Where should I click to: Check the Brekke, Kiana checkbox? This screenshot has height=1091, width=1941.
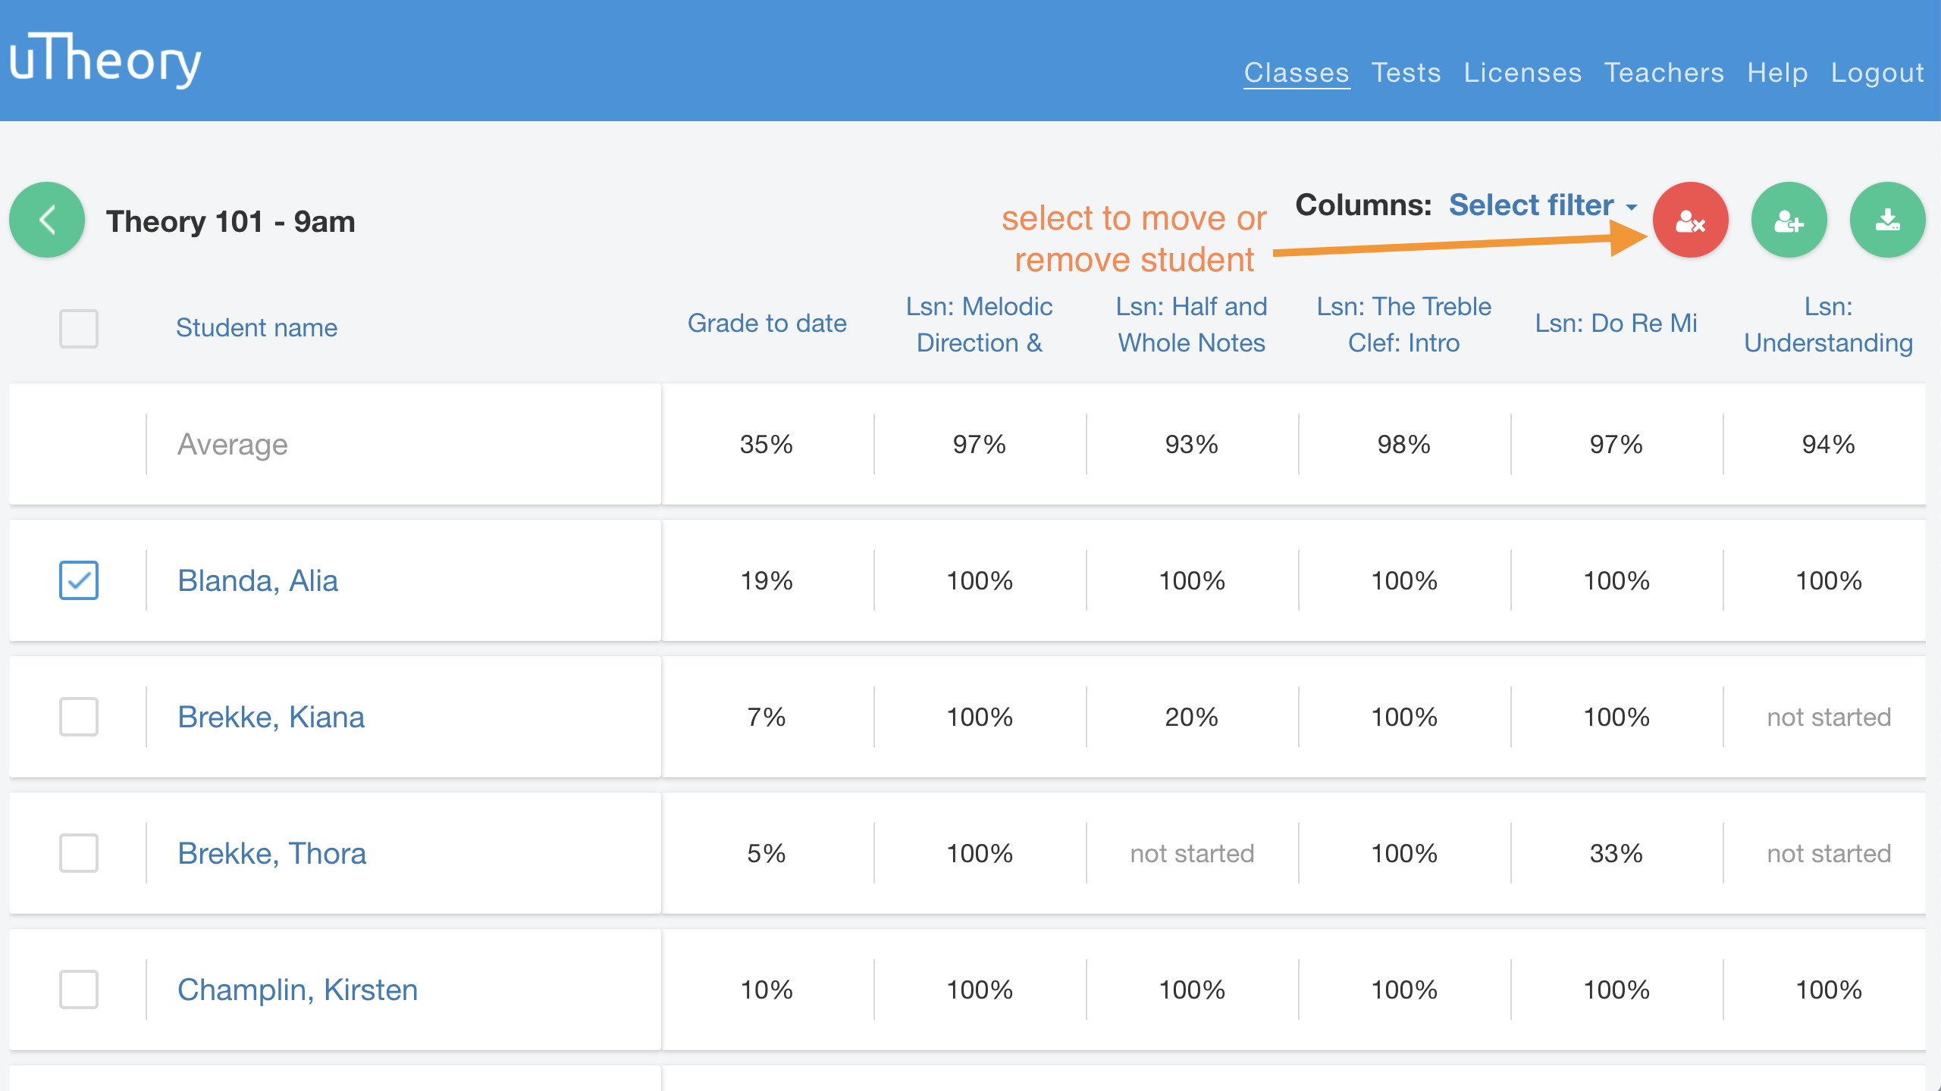[x=79, y=717]
